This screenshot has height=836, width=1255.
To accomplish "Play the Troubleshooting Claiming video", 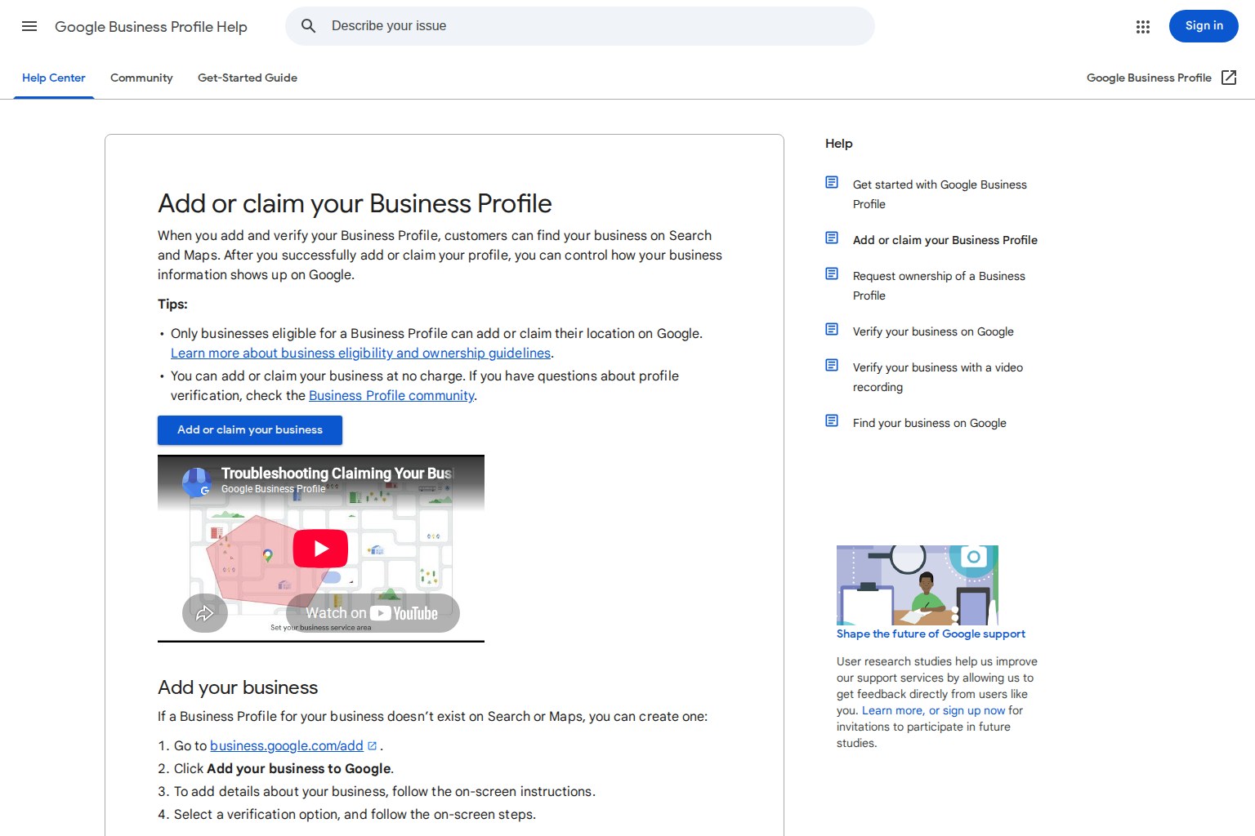I will click(x=320, y=548).
